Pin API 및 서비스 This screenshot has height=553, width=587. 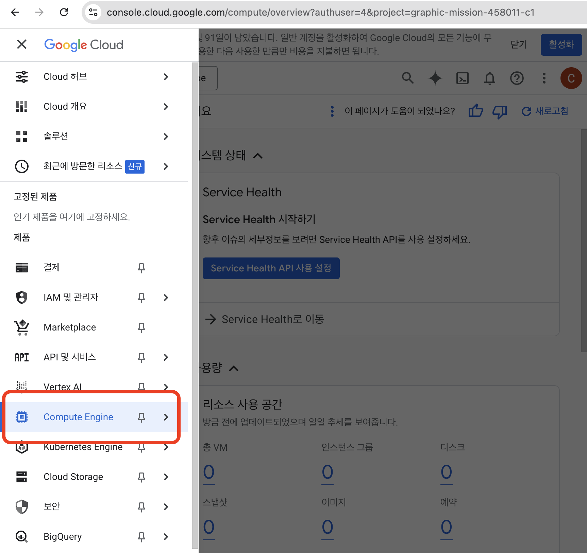click(141, 358)
